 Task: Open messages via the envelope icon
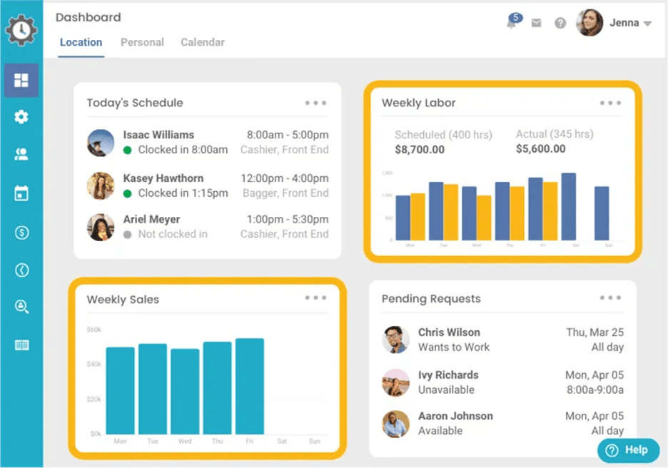536,22
